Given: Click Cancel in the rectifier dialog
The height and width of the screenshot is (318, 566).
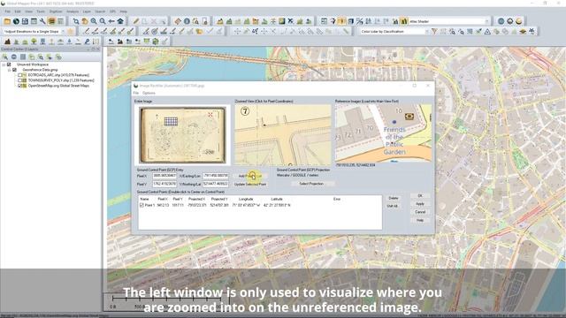Looking at the screenshot, I should coord(420,212).
